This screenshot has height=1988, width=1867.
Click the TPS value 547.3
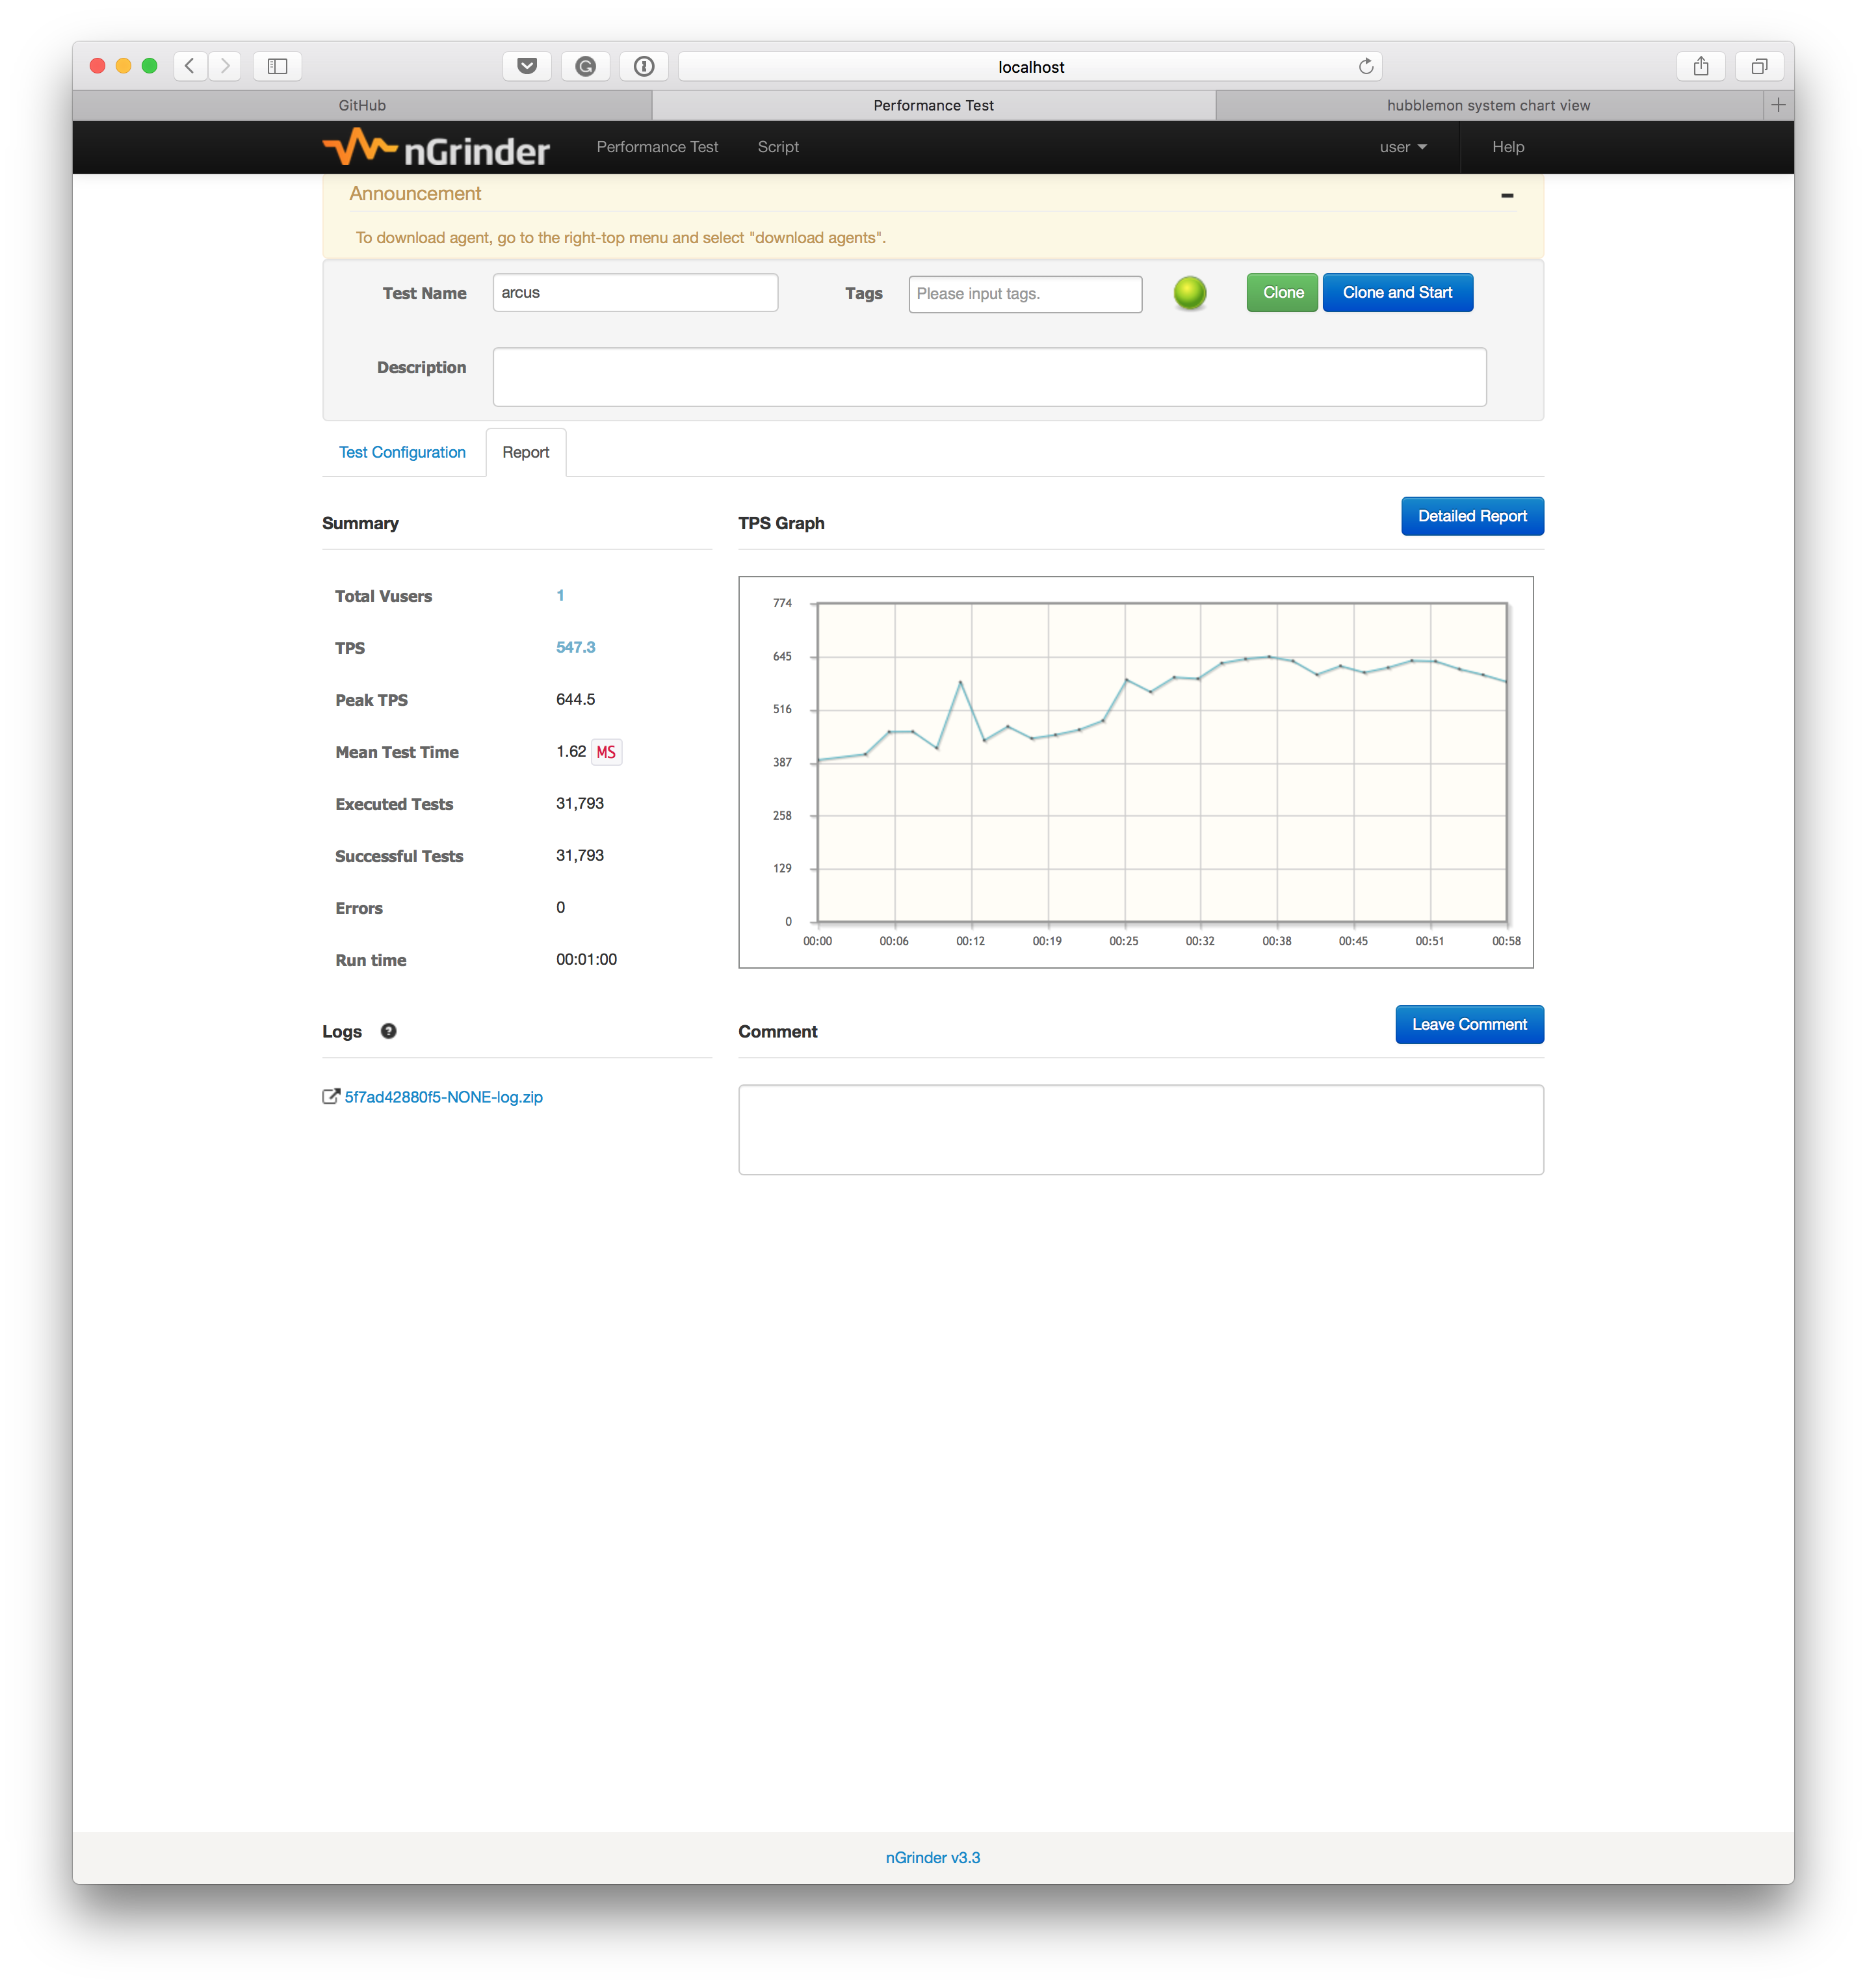(575, 647)
